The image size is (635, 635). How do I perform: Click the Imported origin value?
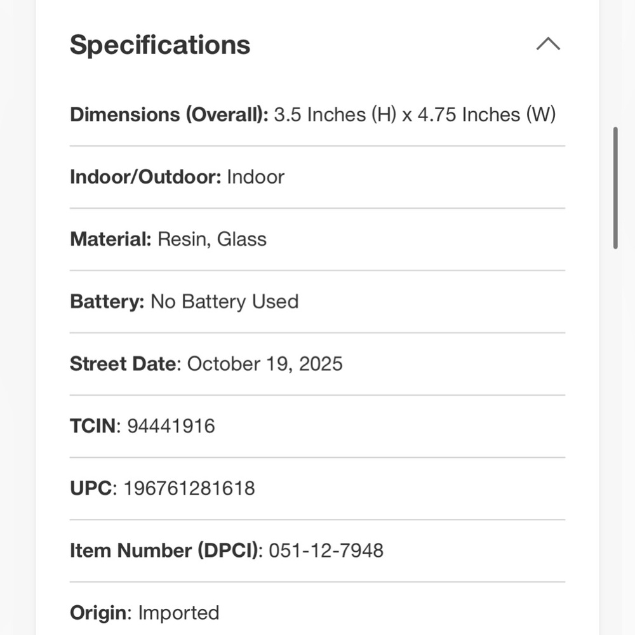[x=178, y=612]
